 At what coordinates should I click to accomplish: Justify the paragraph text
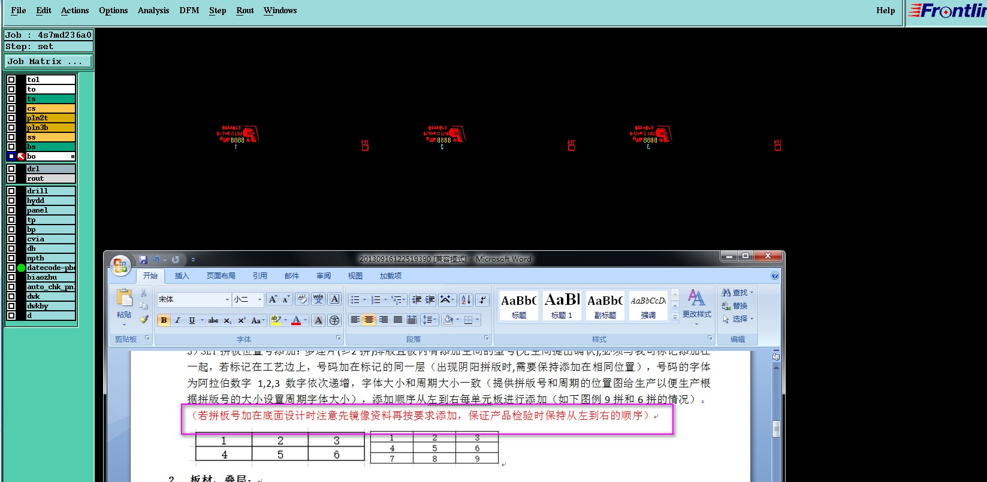(397, 320)
